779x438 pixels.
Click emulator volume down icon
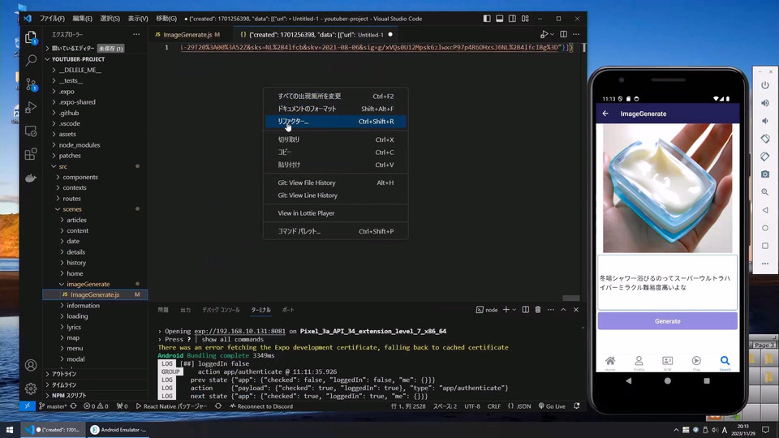click(765, 121)
